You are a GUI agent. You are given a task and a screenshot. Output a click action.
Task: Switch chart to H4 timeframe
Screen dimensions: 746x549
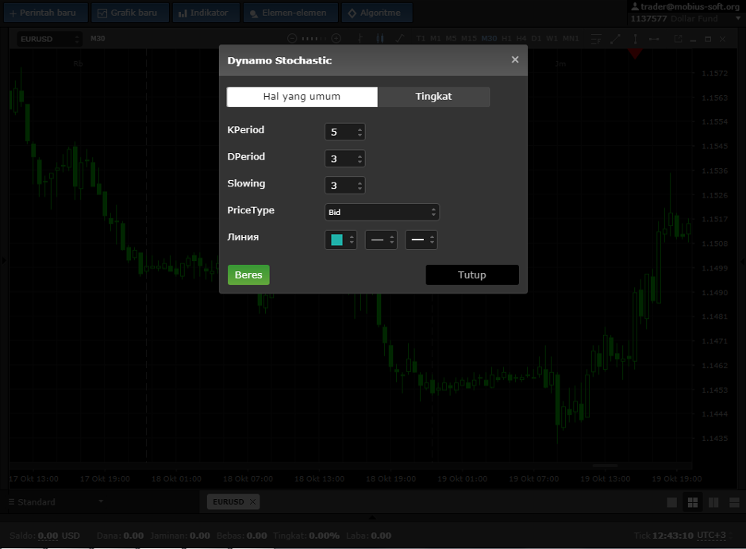pos(521,39)
